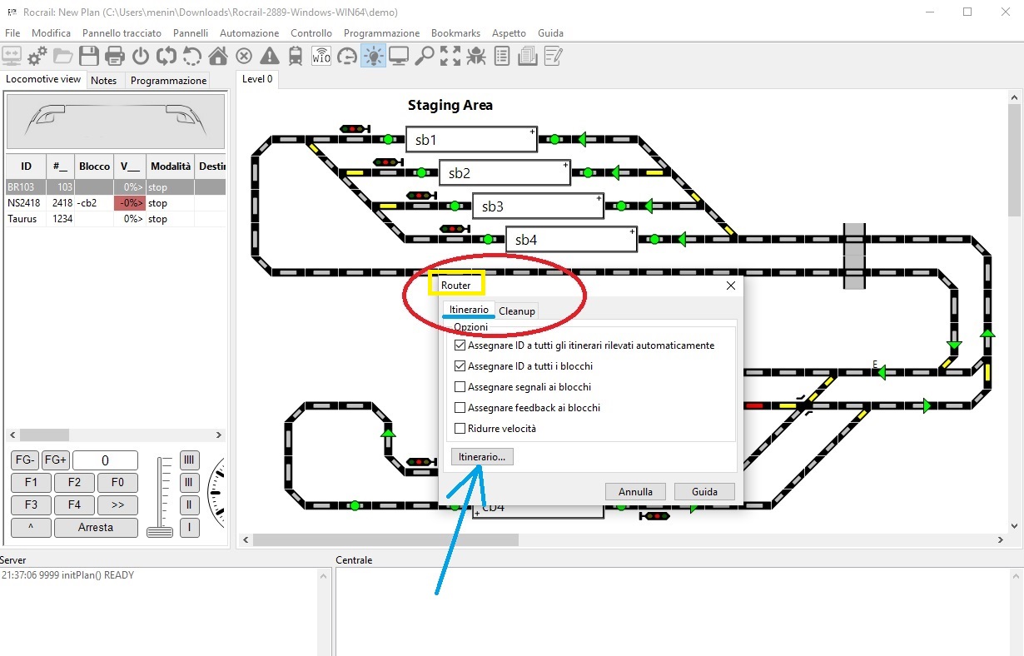The image size is (1024, 656).
Task: Click the warning triangle toolbar icon
Action: [270, 56]
